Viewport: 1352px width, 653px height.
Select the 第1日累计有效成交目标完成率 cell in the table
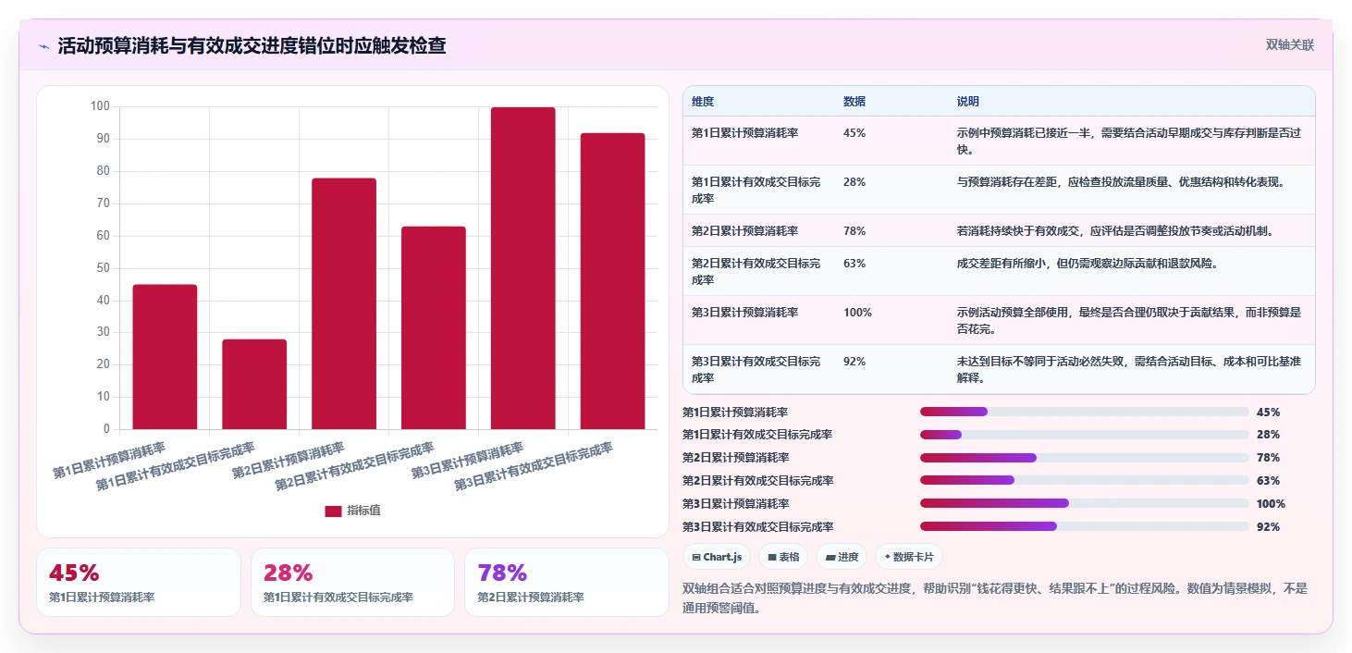pos(756,190)
